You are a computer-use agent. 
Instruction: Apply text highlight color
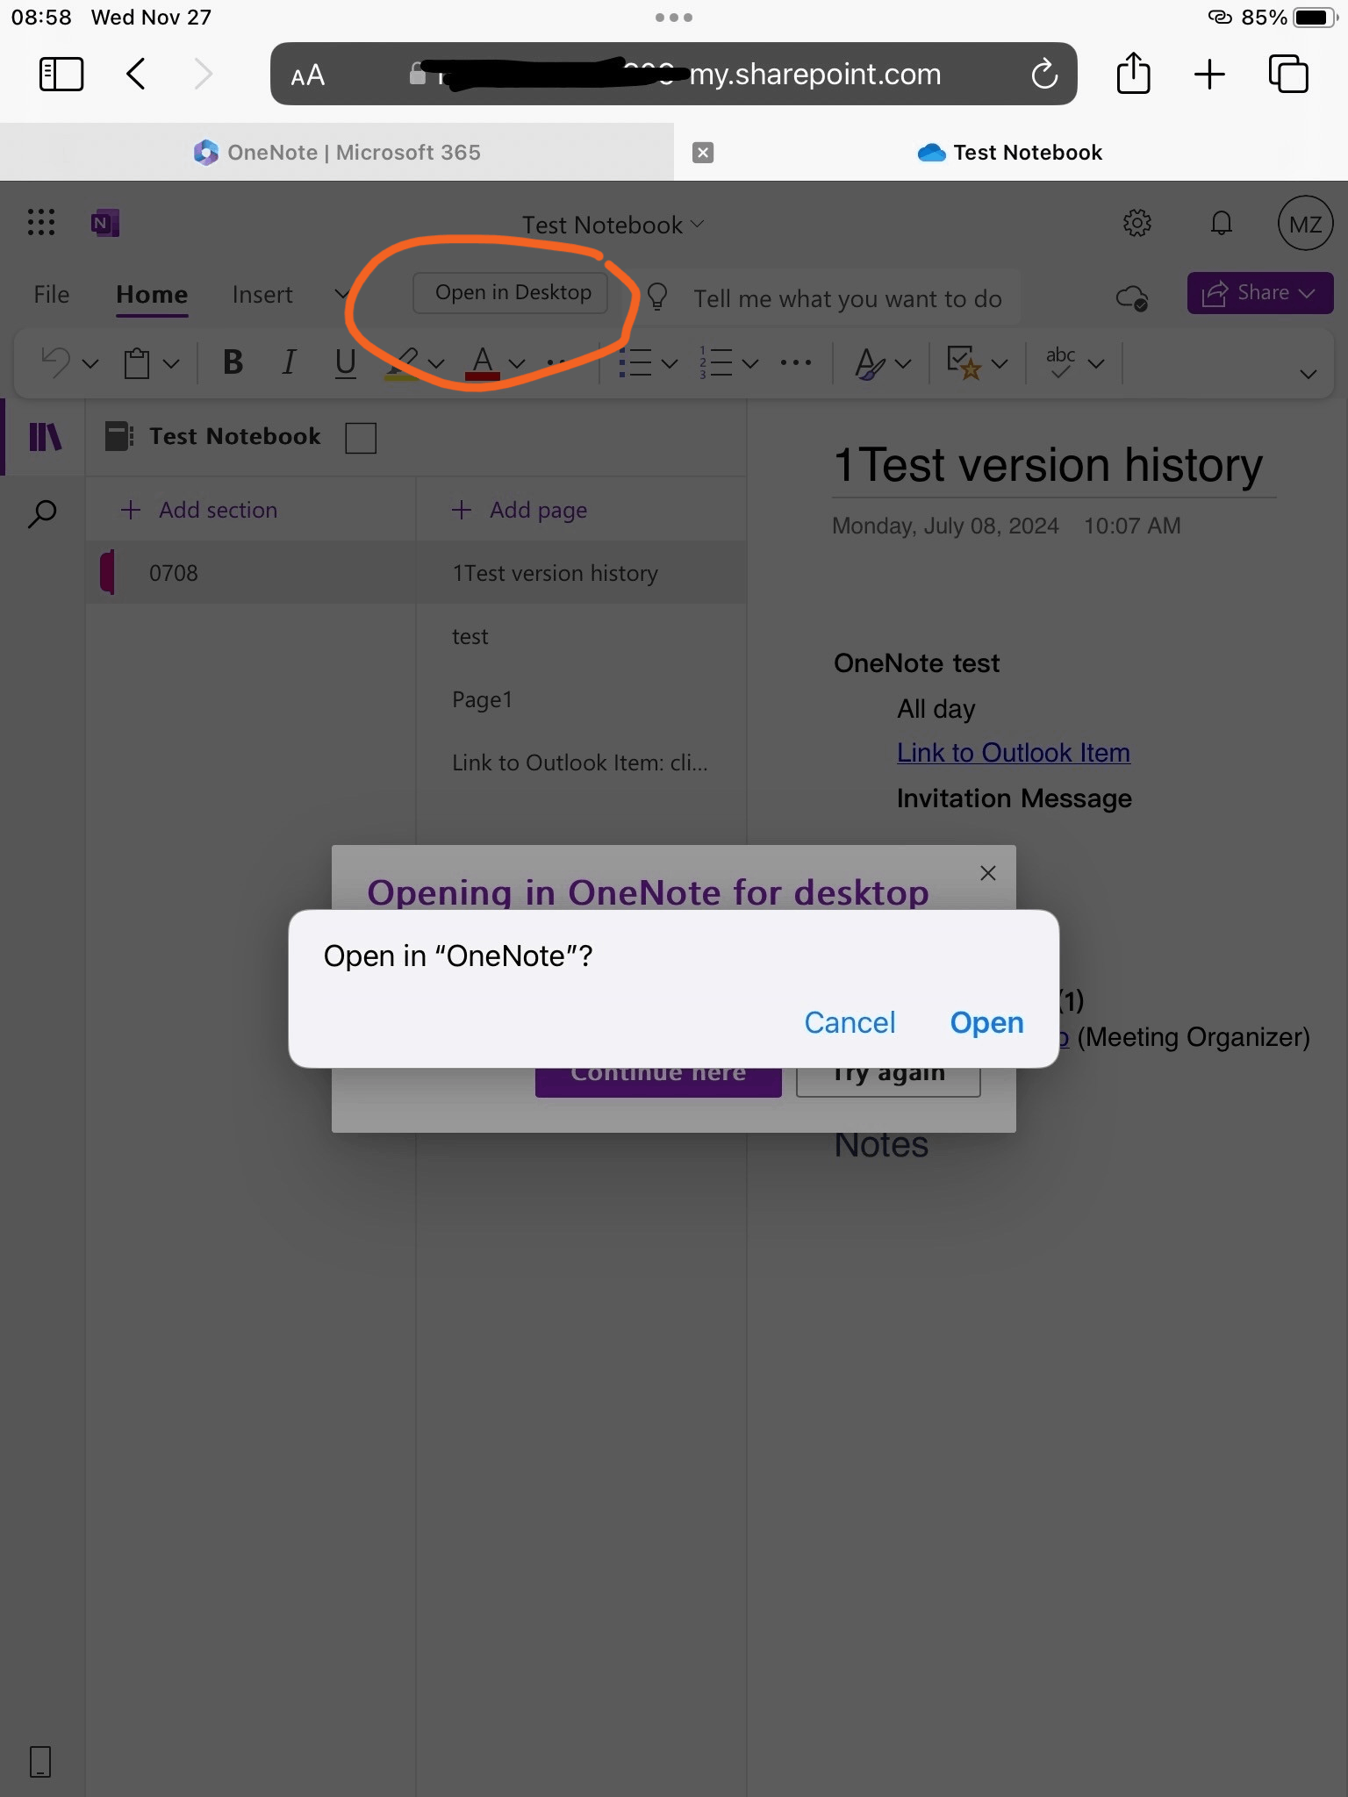point(404,362)
